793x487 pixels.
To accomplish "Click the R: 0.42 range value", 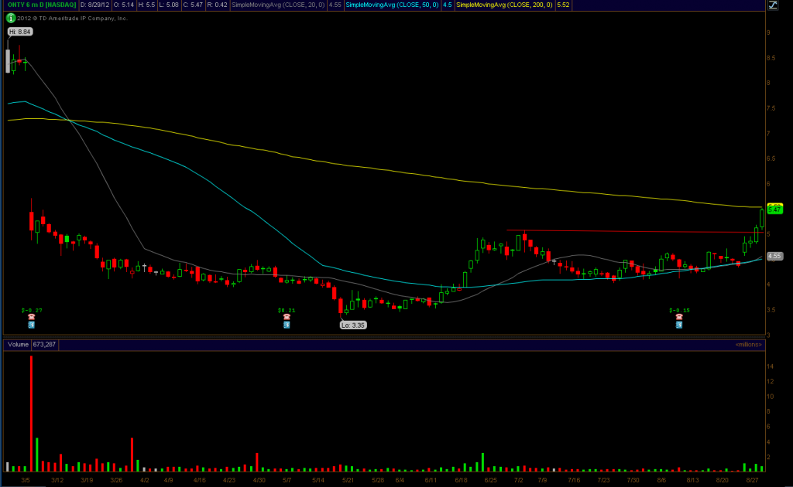I will coord(217,5).
